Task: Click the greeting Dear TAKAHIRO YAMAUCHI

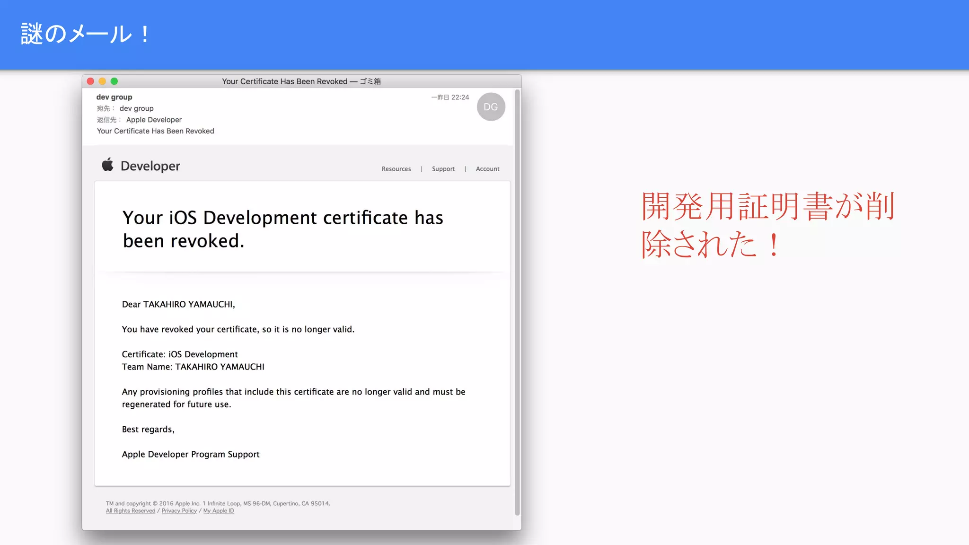Action: [178, 304]
